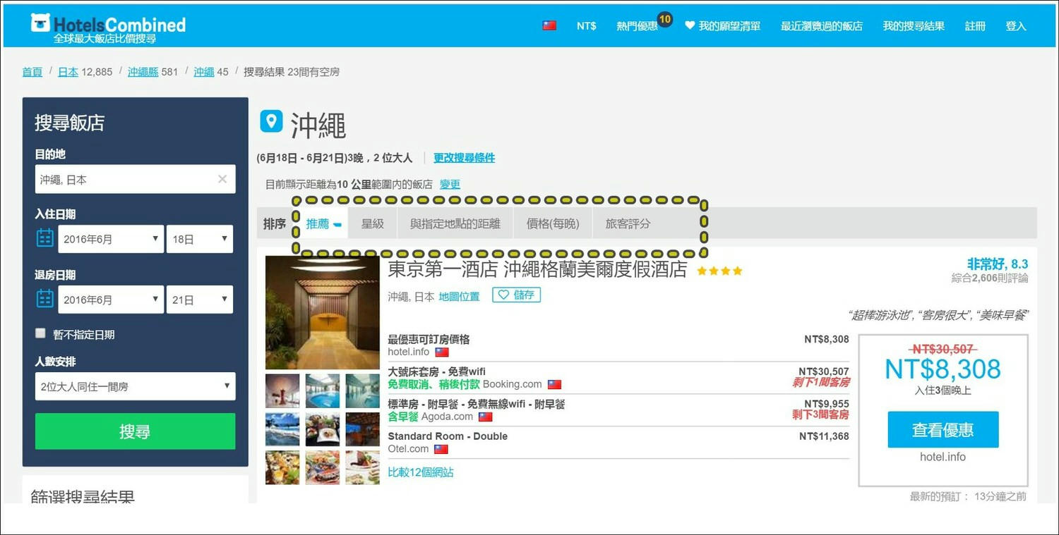Viewport: 1059px width, 535px height.
Task: Click the green 搜尋 search button
Action: [x=136, y=431]
